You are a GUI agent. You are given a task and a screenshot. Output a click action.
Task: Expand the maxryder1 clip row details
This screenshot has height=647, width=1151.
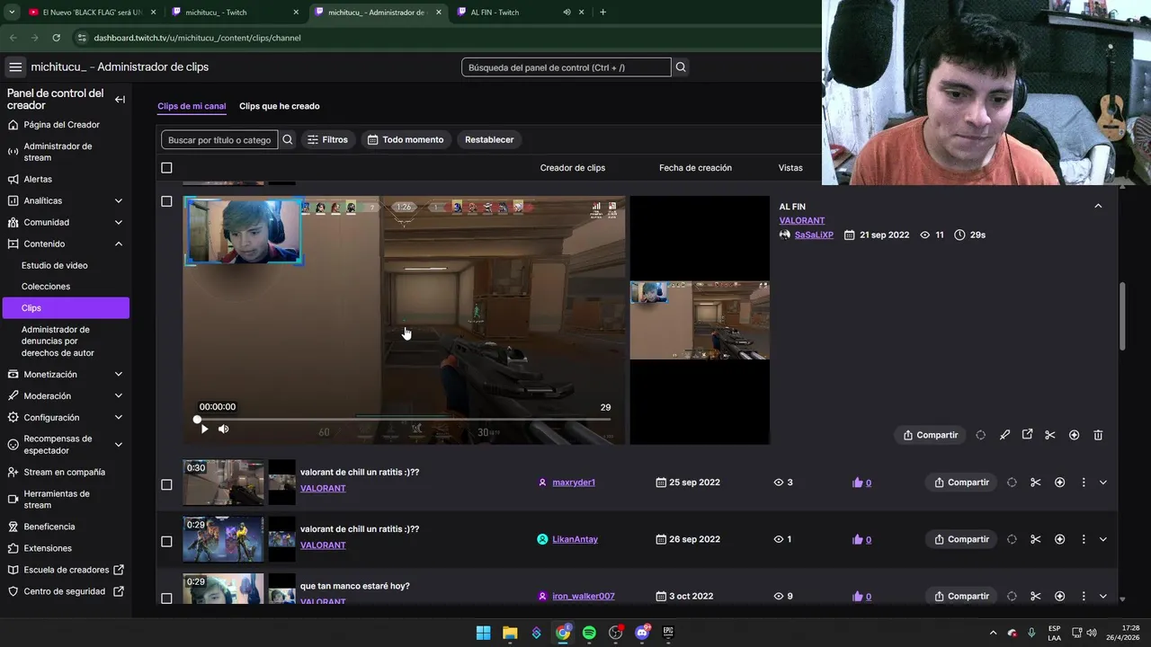[1103, 483]
